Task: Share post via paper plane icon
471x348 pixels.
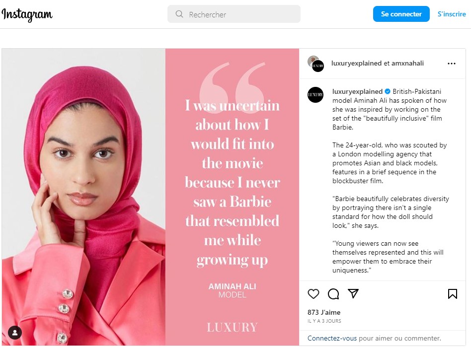Action: tap(353, 293)
